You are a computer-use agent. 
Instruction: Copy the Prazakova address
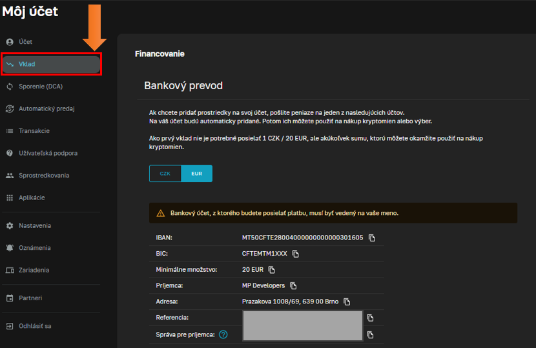[x=347, y=302]
